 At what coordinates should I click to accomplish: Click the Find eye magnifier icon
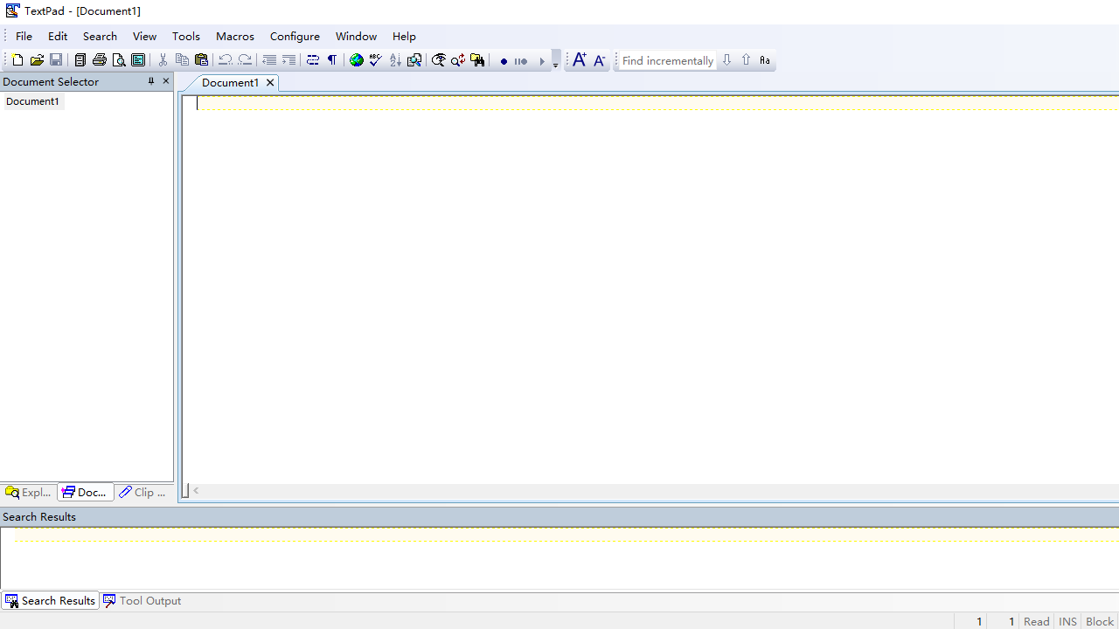[439, 60]
